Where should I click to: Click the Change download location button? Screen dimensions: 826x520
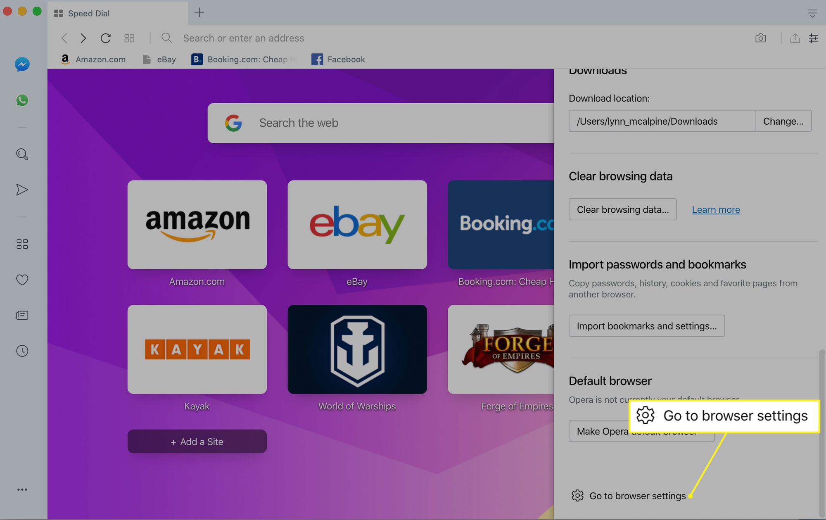[x=783, y=121]
